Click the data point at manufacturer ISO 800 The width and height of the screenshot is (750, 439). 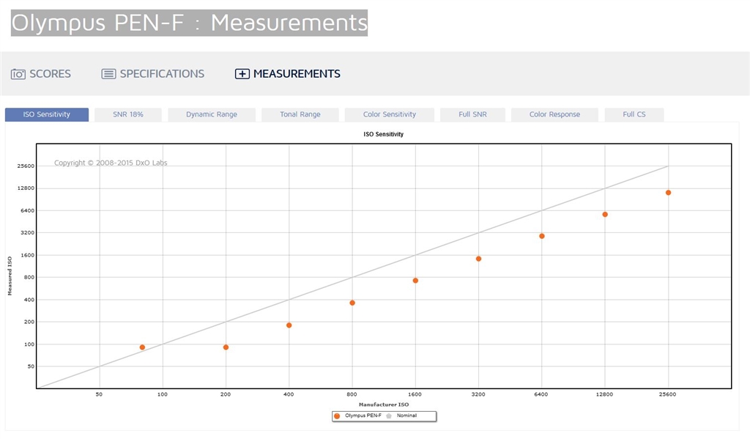(x=352, y=303)
